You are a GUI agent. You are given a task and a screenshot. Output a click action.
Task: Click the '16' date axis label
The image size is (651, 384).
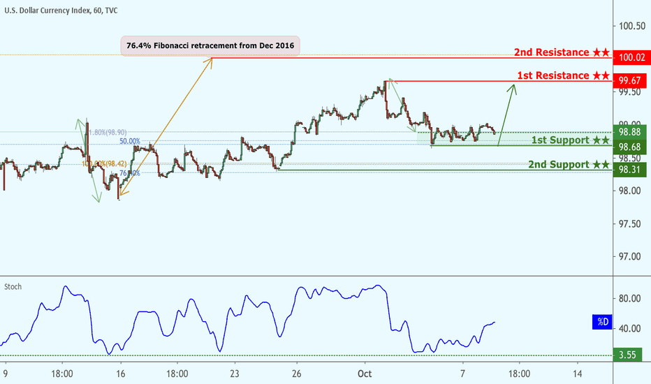pos(120,374)
